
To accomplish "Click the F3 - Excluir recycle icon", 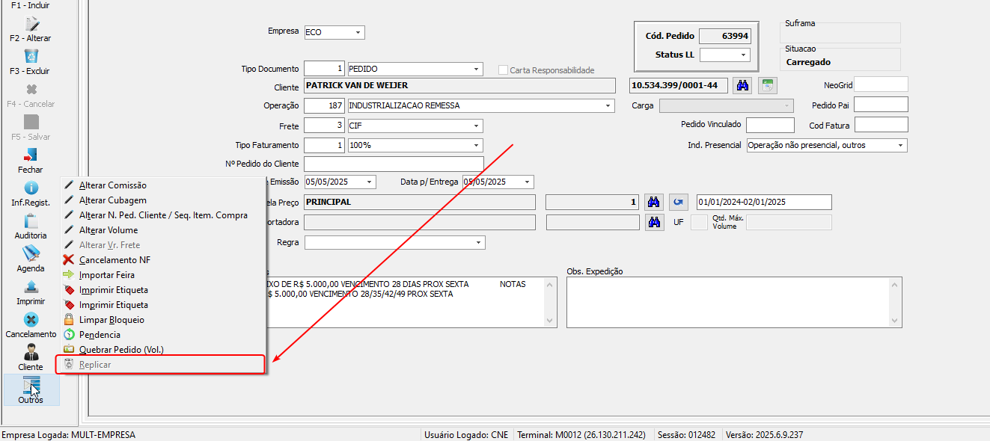I will coord(31,57).
